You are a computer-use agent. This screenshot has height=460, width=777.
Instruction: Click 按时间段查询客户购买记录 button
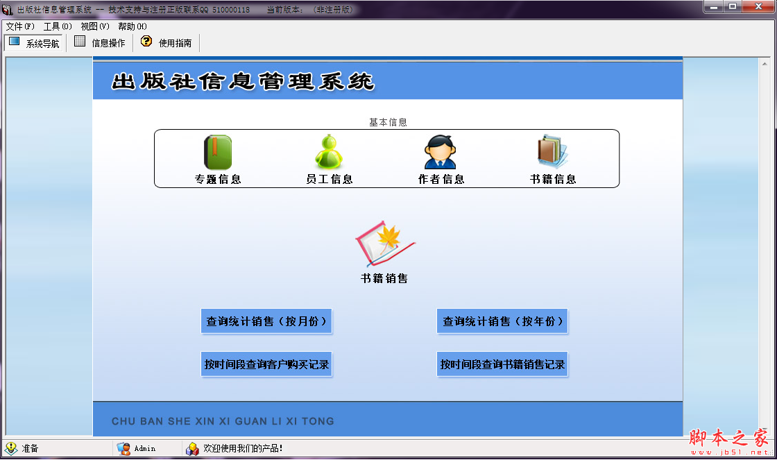[266, 364]
